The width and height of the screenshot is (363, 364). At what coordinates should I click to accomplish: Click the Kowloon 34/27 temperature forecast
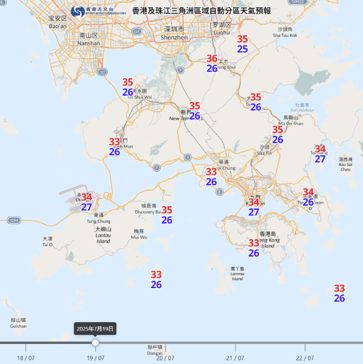click(254, 207)
